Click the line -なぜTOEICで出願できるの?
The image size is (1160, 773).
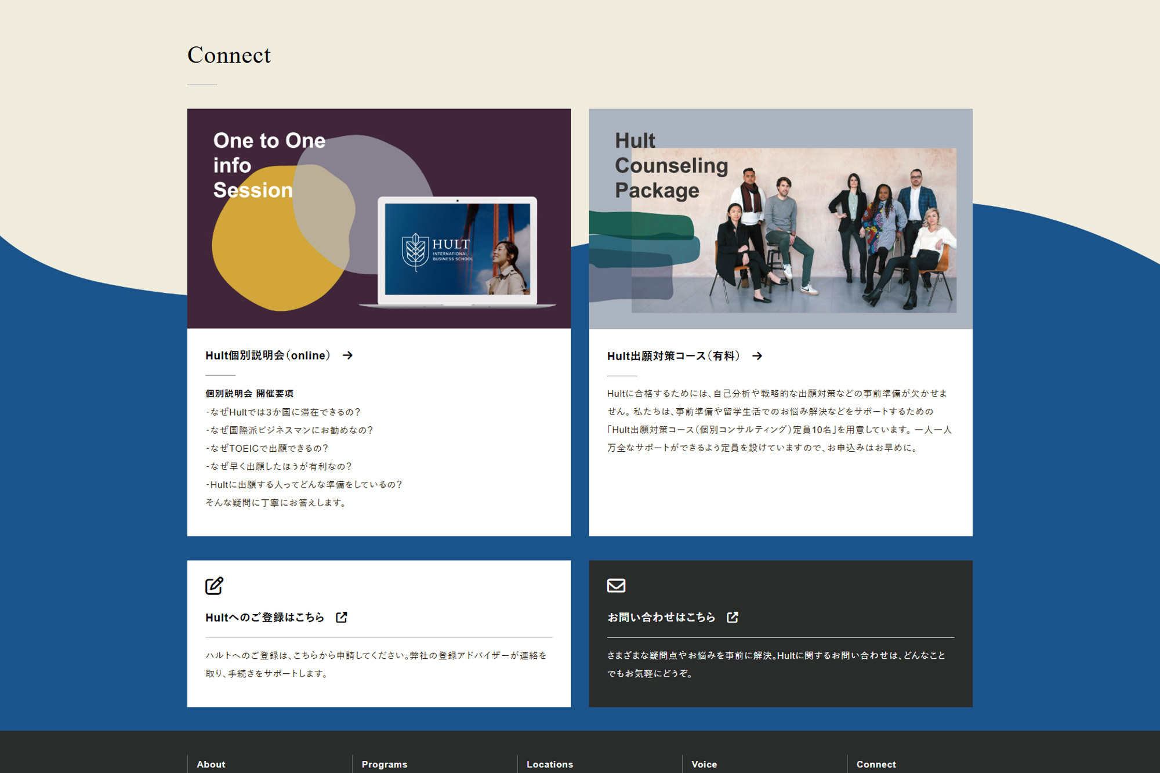click(267, 448)
